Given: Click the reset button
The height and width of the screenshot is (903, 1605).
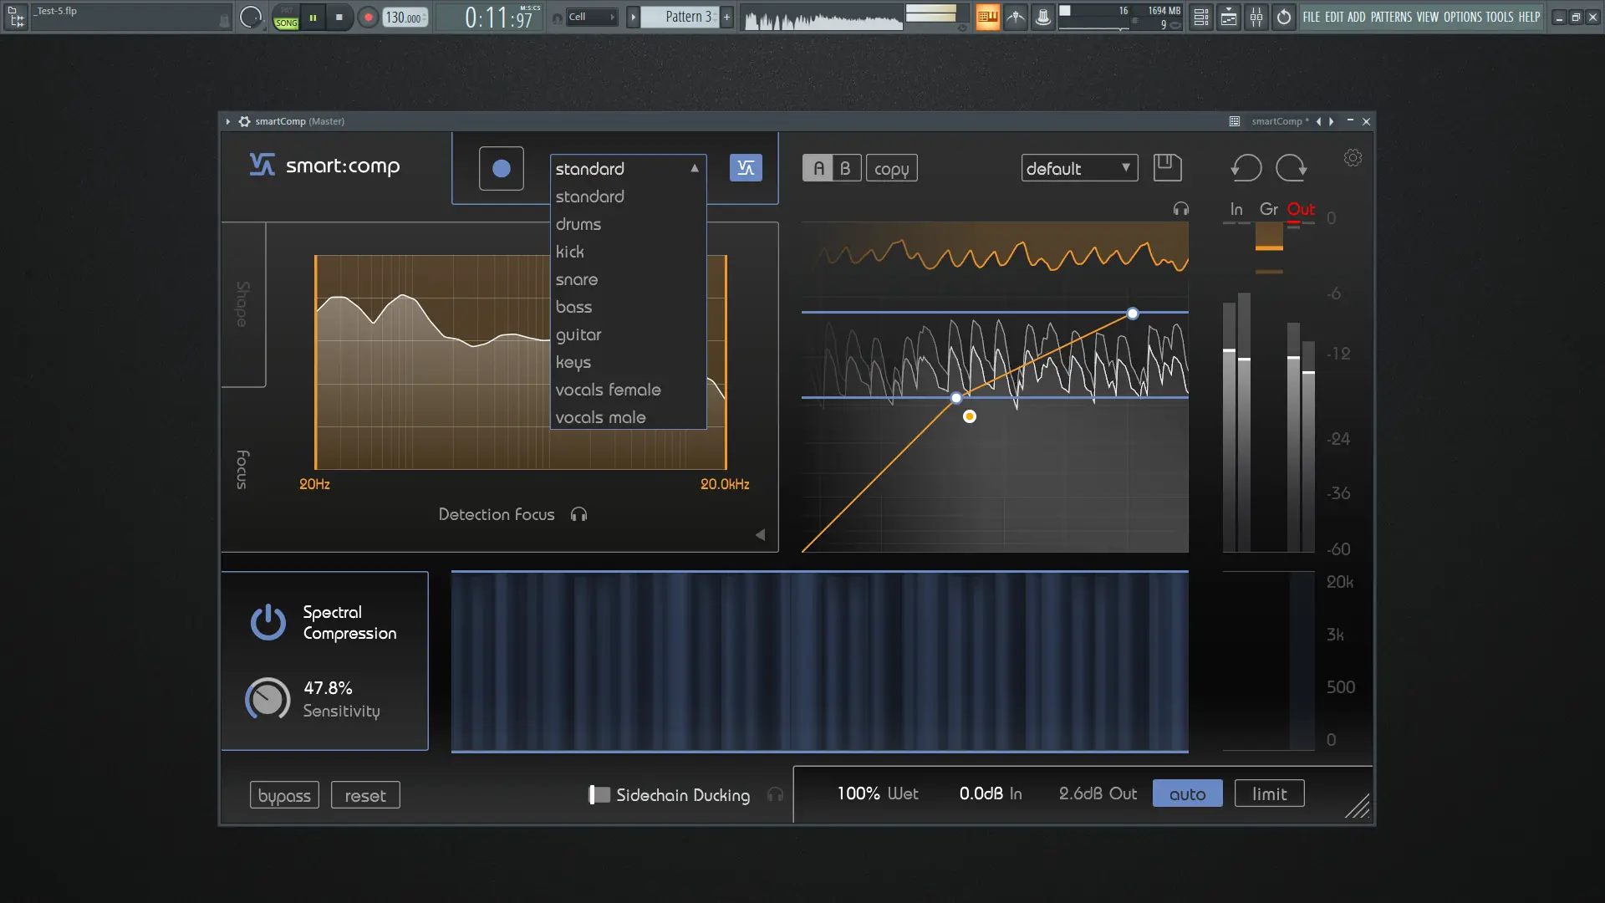Looking at the screenshot, I should click(x=365, y=796).
